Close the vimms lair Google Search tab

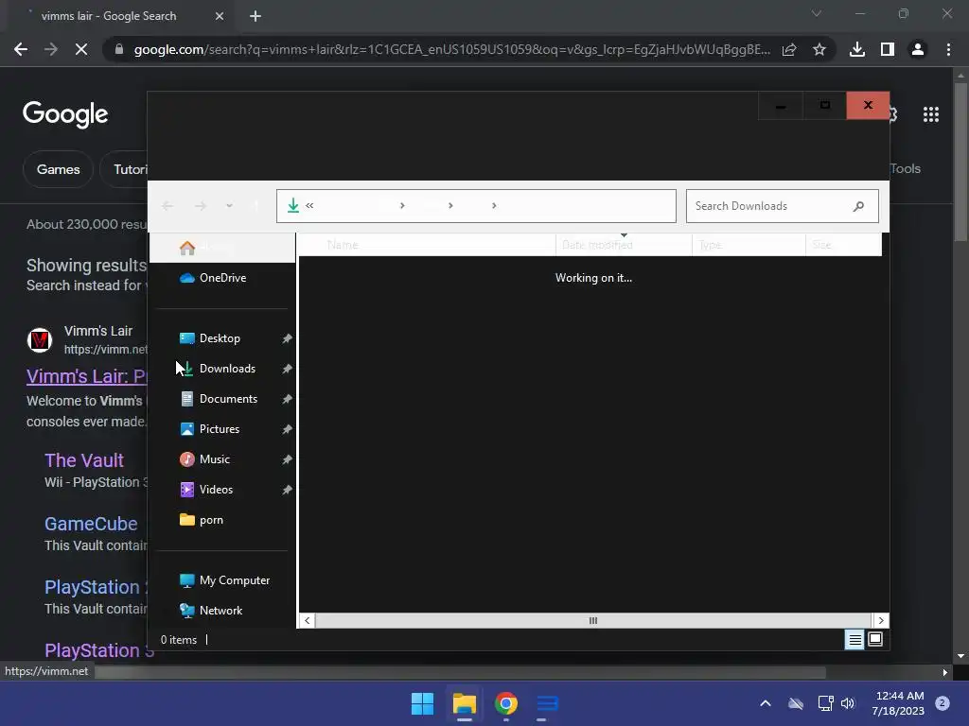(x=220, y=16)
